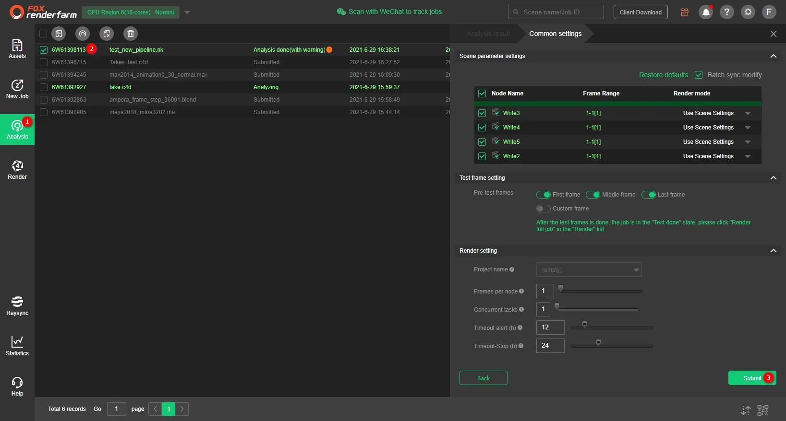Screen dimensions: 786x421
Task: Open the Raysync sidebar section
Action: coord(17,306)
